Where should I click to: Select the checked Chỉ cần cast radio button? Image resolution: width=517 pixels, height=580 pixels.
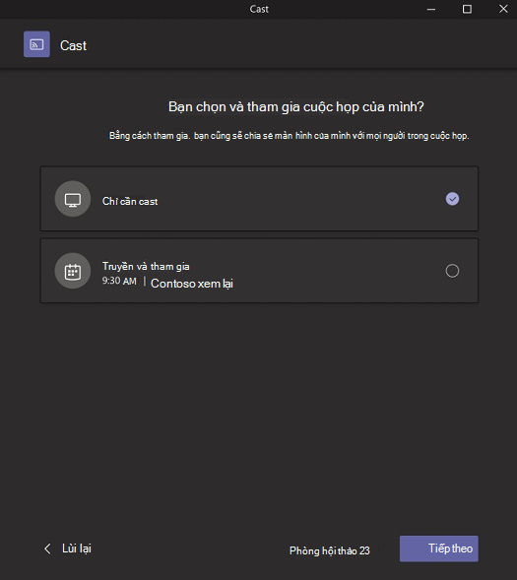click(452, 199)
